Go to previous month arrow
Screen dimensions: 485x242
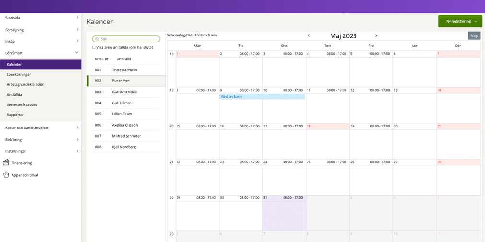click(x=308, y=36)
